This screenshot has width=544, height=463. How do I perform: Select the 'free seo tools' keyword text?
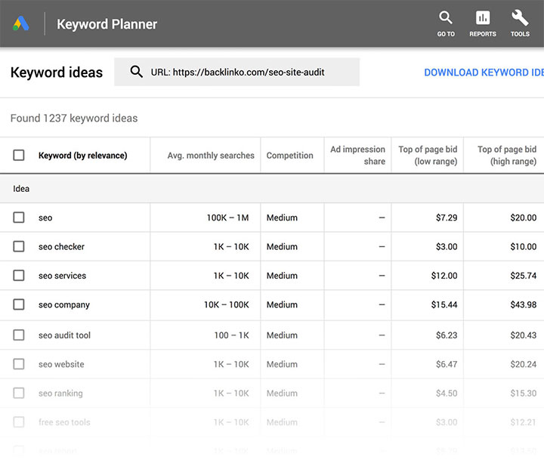click(64, 422)
